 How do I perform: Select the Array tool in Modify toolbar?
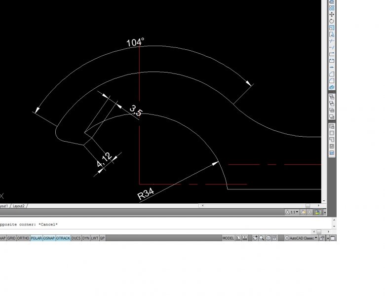[x=332, y=8]
